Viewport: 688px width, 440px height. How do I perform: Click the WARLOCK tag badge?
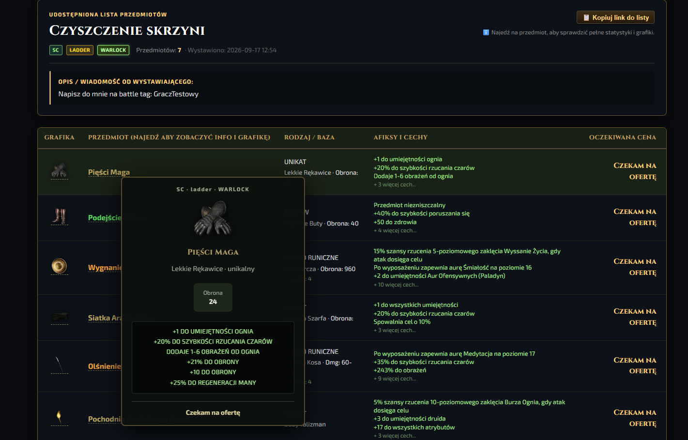(x=113, y=50)
